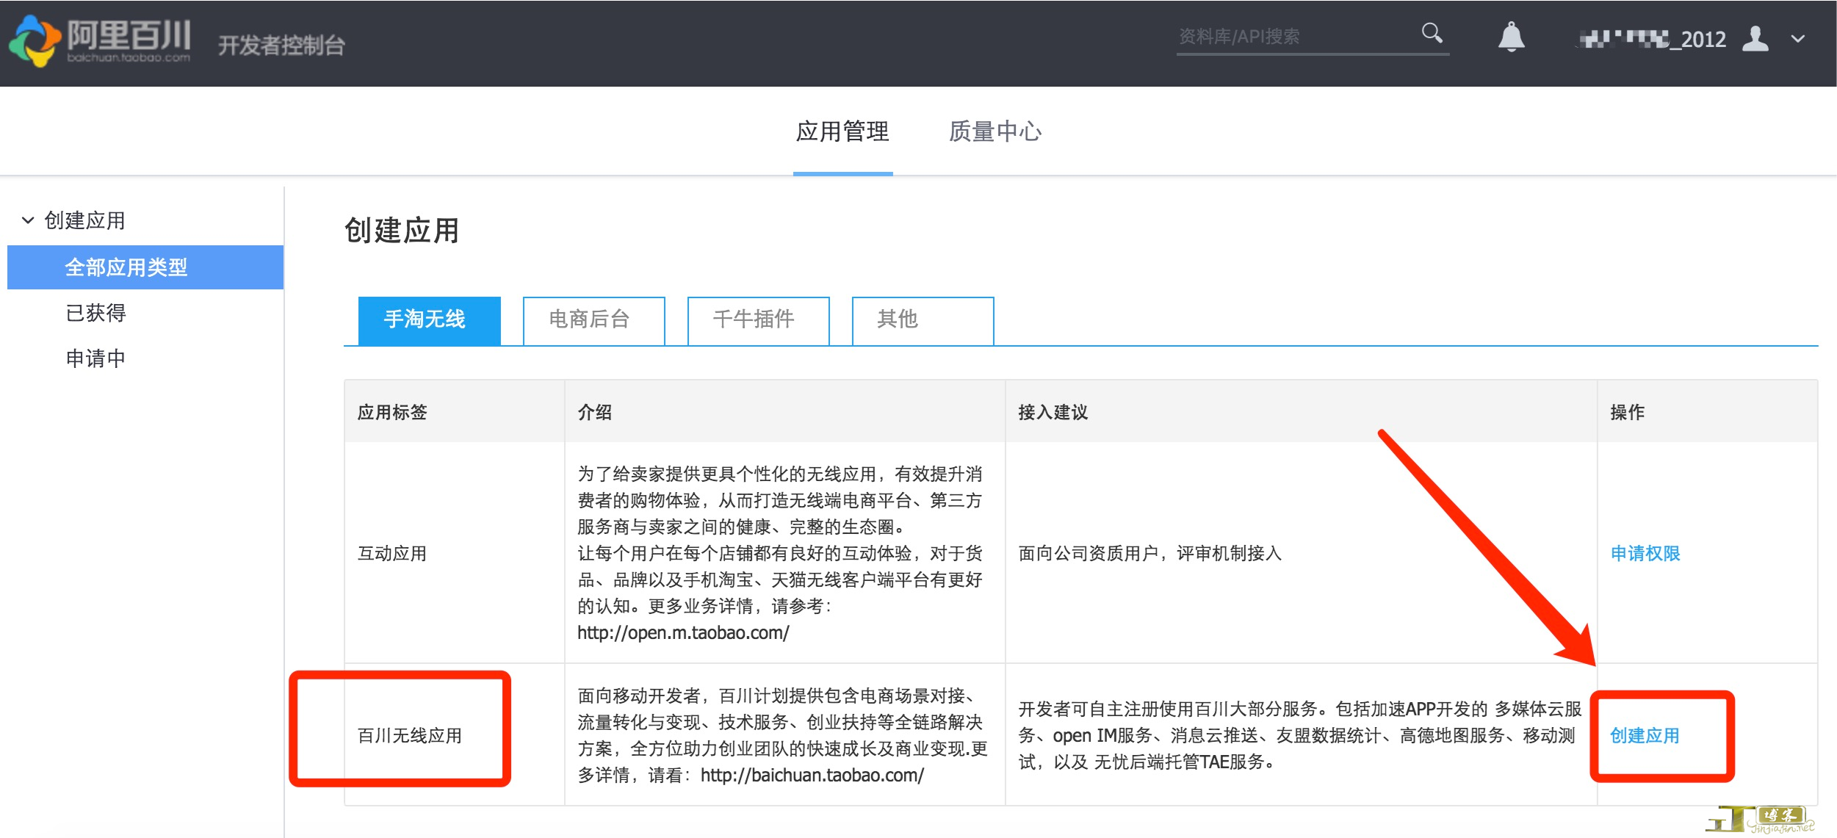Image resolution: width=1837 pixels, height=838 pixels.
Task: Open the 已获得 sidebar item
Action: pyautogui.click(x=95, y=313)
